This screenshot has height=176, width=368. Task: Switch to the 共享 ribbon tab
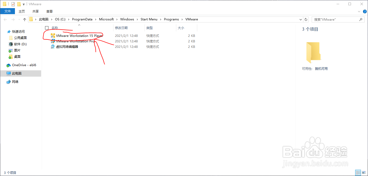point(36,11)
